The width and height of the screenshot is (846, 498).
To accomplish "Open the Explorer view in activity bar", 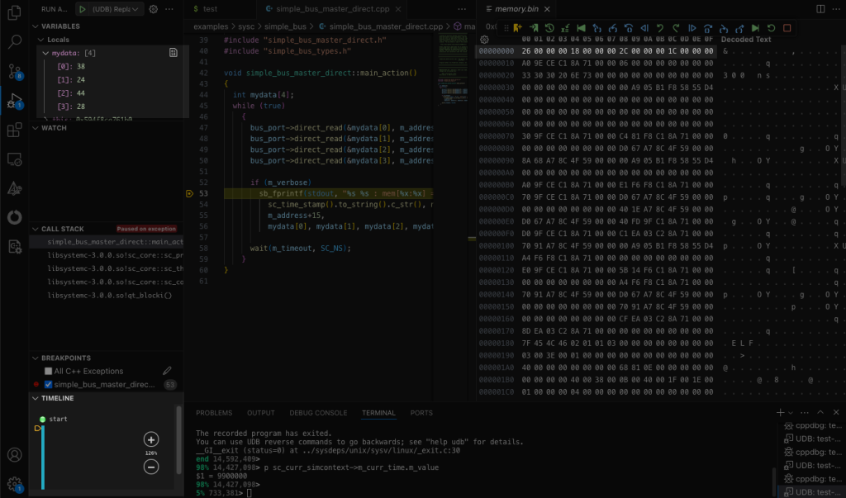I will pyautogui.click(x=15, y=12).
